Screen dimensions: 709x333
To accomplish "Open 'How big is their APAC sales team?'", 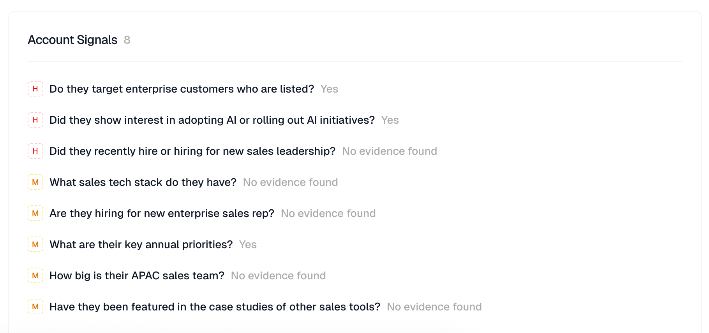I will coord(137,276).
